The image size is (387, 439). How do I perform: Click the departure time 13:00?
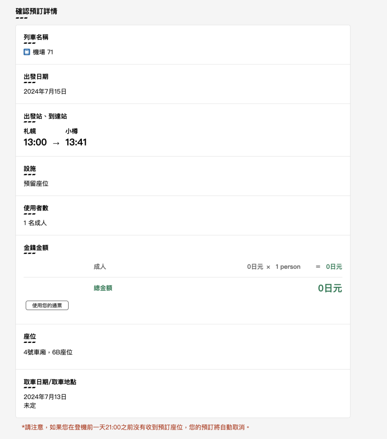(x=35, y=142)
